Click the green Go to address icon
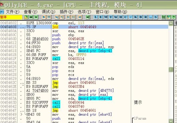Screen dimensions: 177x123 point(88,17)
